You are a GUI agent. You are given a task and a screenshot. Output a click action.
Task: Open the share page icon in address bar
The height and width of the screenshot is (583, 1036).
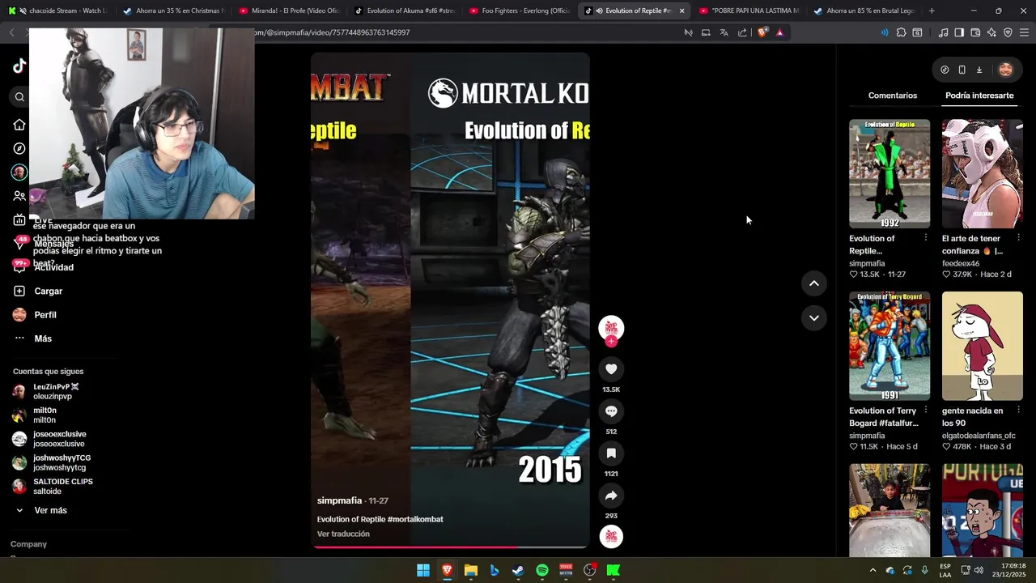point(742,32)
